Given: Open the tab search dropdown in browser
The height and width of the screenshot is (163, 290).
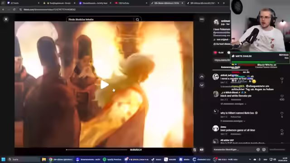Looking at the screenshot, I should 3,3.
